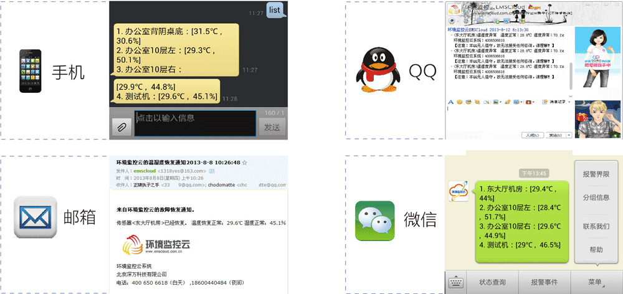Viewport: 623px width, 294px height.
Task: Open the smiley emoji picker in QQ
Action: pos(460,102)
